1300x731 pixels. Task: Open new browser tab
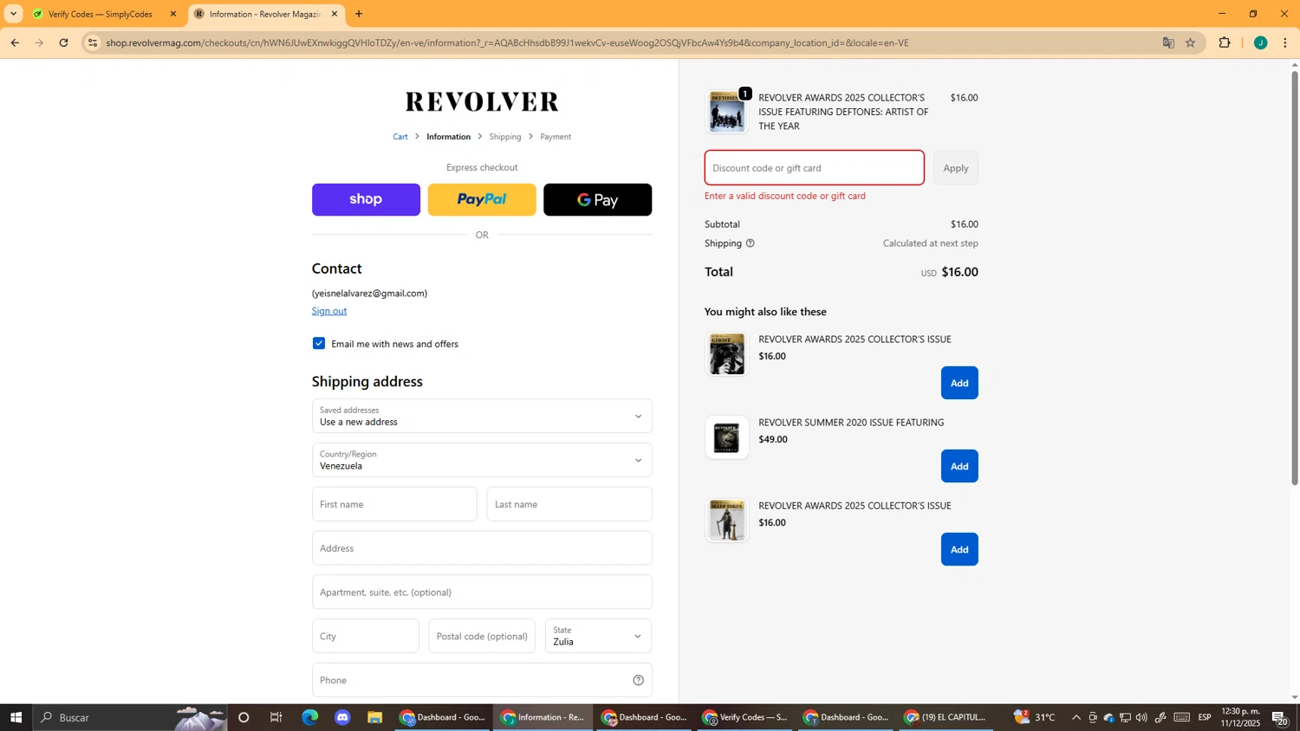point(359,14)
